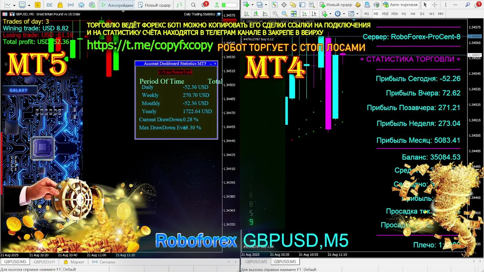Screen dimensions: 484x272
Task: Select vertical line drawing tool in MT4
Action: coord(445,5)
